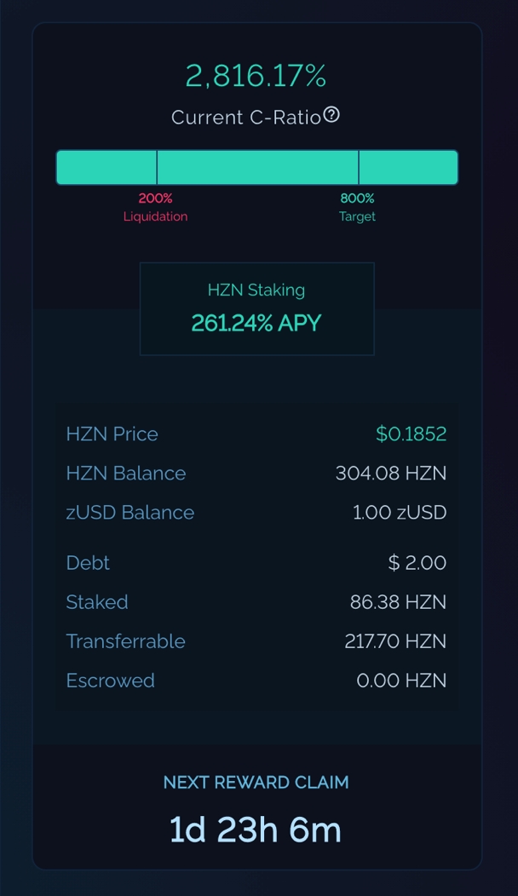Viewport: 518px width, 896px height.
Task: Click the Debt row label
Action: (x=88, y=562)
